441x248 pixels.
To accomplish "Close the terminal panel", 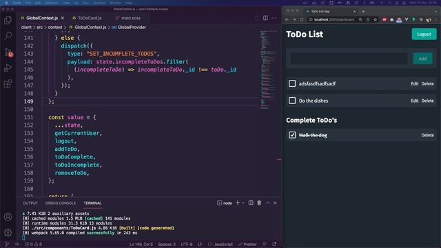I will pos(275,203).
